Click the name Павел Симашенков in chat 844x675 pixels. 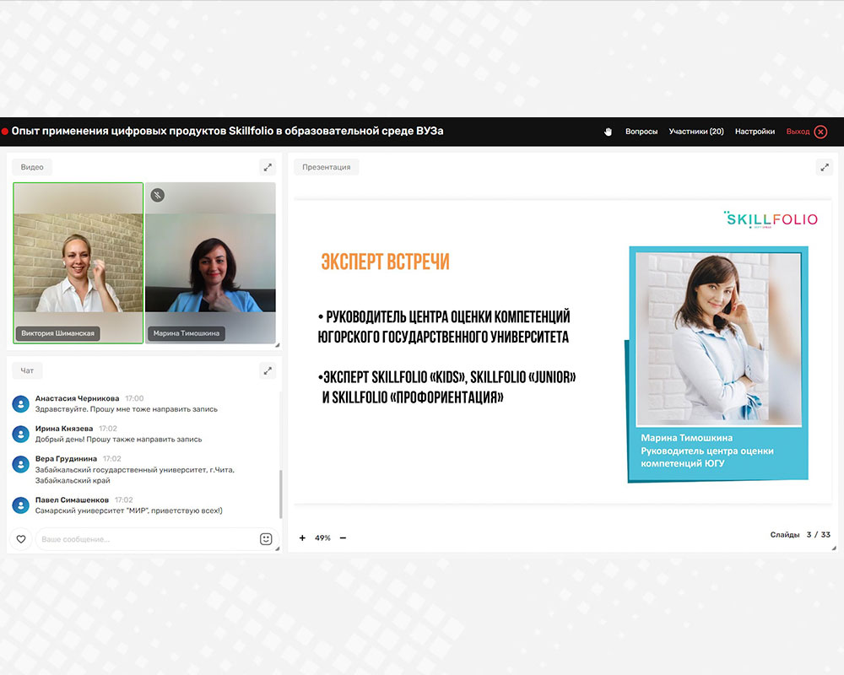pyautogui.click(x=72, y=500)
